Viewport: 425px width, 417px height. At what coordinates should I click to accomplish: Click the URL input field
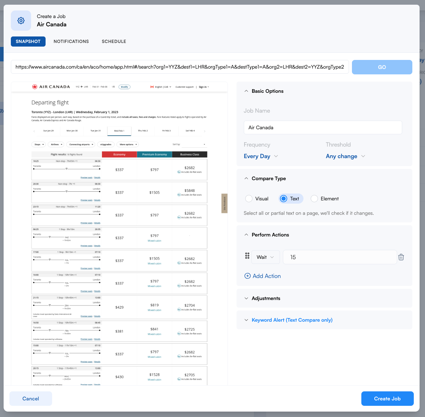tap(180, 67)
